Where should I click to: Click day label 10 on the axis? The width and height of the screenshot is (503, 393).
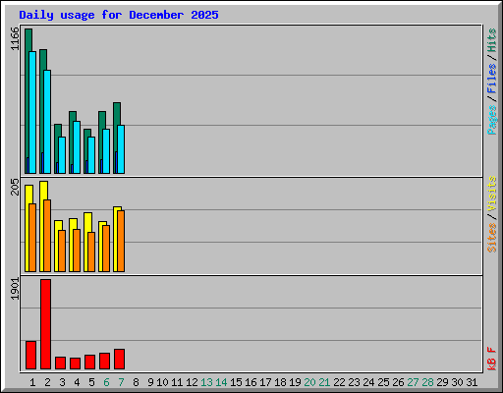click(162, 382)
